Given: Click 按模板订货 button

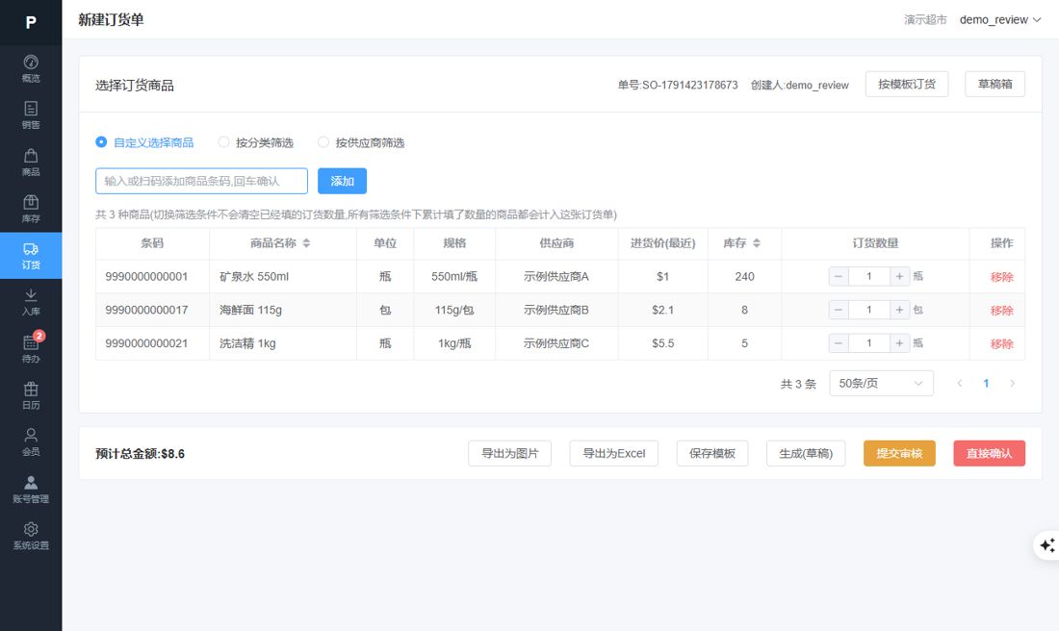Looking at the screenshot, I should pyautogui.click(x=906, y=85).
